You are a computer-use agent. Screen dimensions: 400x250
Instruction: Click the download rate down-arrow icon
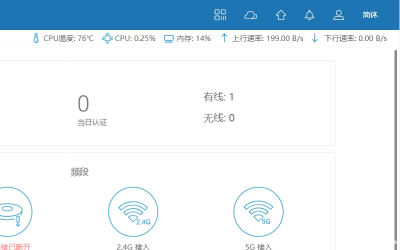click(314, 38)
